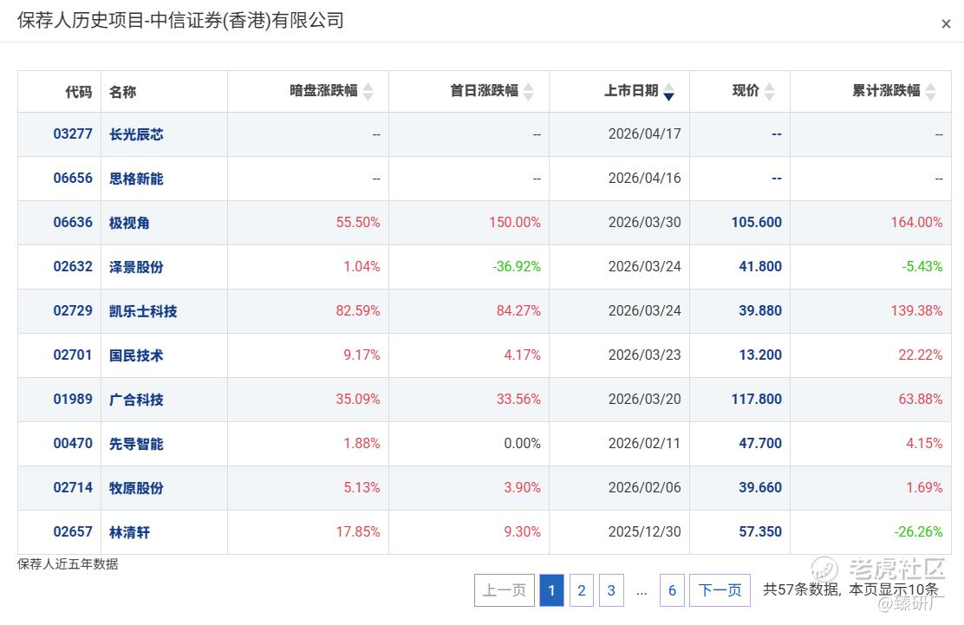The image size is (964, 625).
Task: Select the 名称 column header
Action: pyautogui.click(x=122, y=92)
